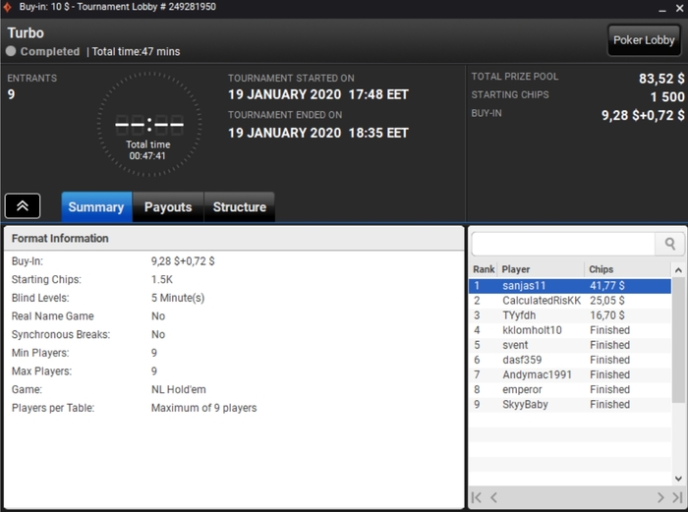
Task: Close the Tournament Lobby window
Action: [x=679, y=8]
